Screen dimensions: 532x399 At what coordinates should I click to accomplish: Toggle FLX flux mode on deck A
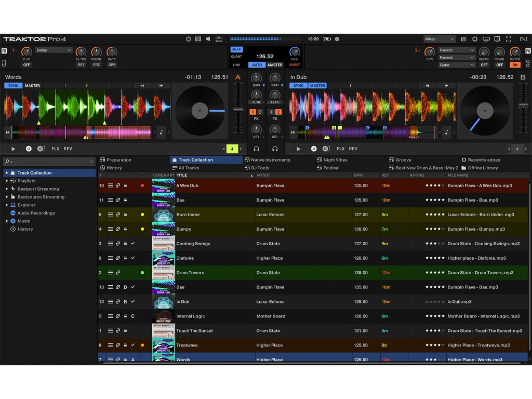pos(55,149)
